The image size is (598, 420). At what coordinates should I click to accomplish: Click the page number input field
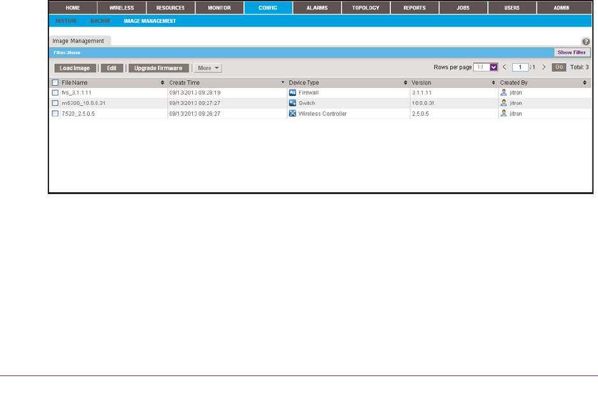click(x=520, y=67)
